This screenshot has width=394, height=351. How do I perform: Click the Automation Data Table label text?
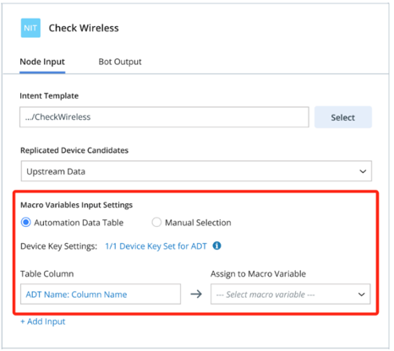coord(79,223)
